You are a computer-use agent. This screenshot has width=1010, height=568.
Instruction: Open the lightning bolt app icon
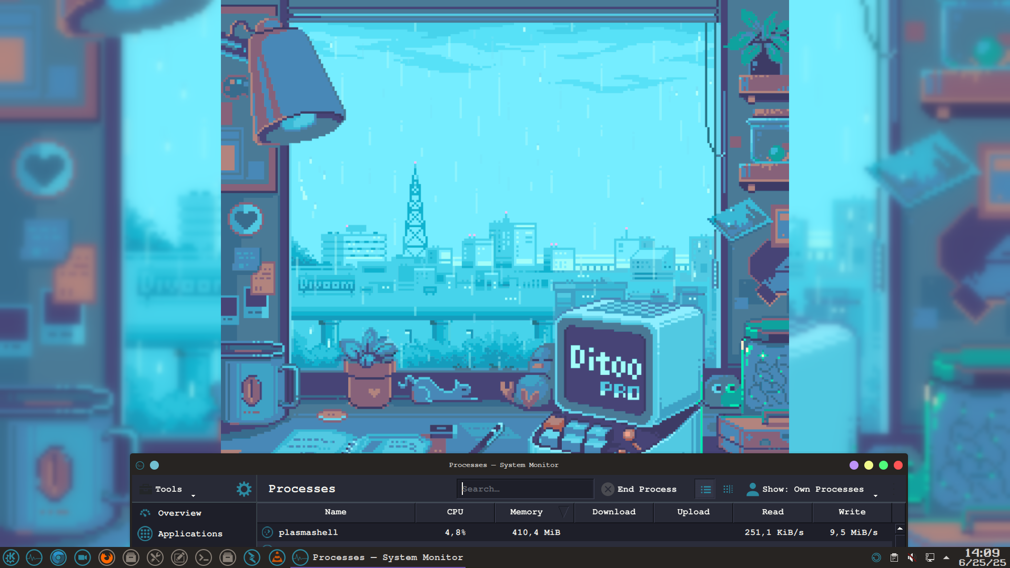click(x=252, y=557)
